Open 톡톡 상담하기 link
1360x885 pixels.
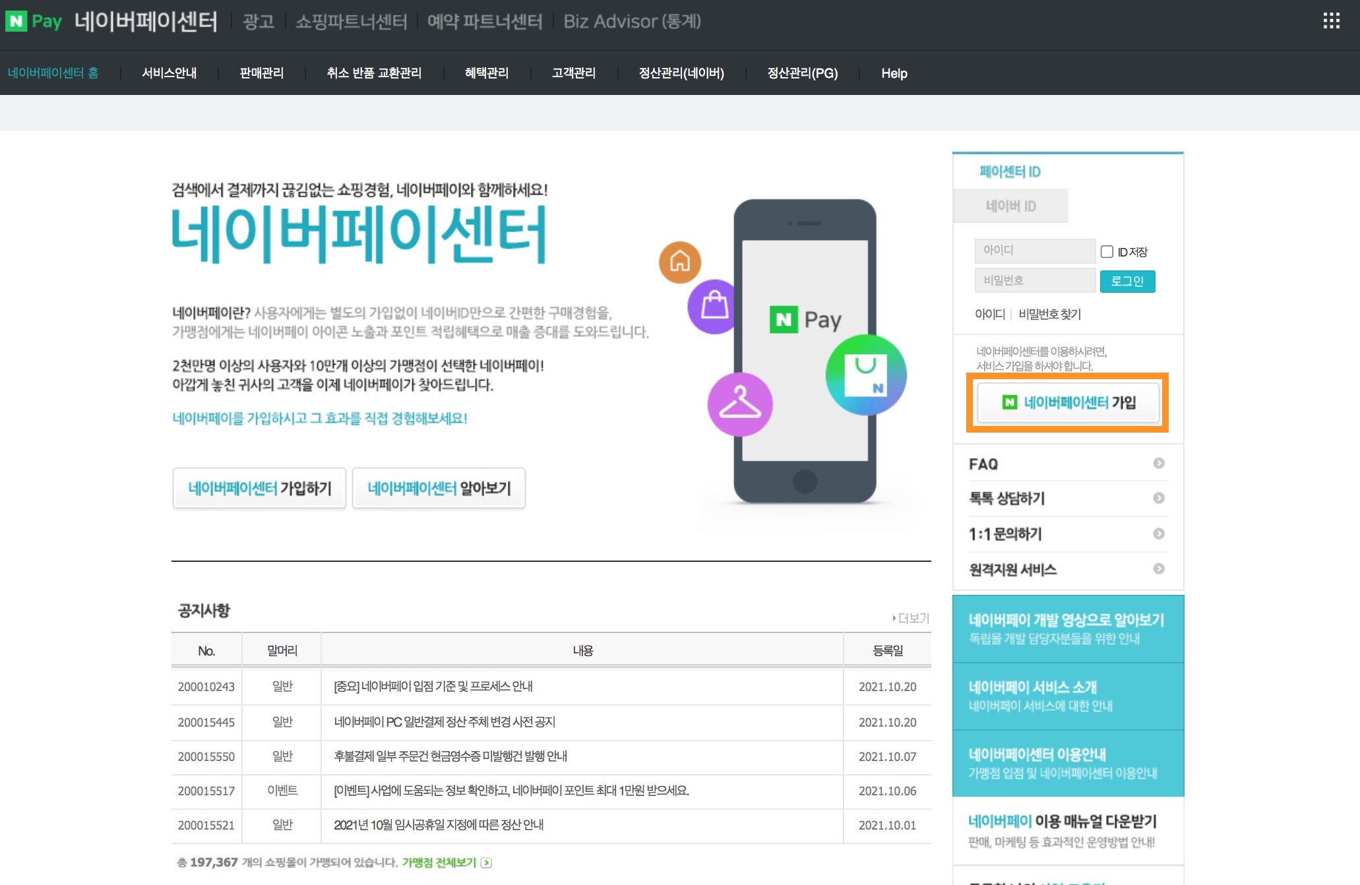coord(1006,499)
